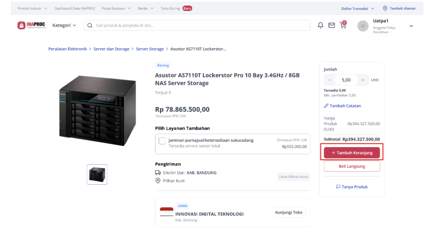Click the Pilihan Kurir pin icon
This screenshot has height=232, width=430.
click(x=158, y=181)
